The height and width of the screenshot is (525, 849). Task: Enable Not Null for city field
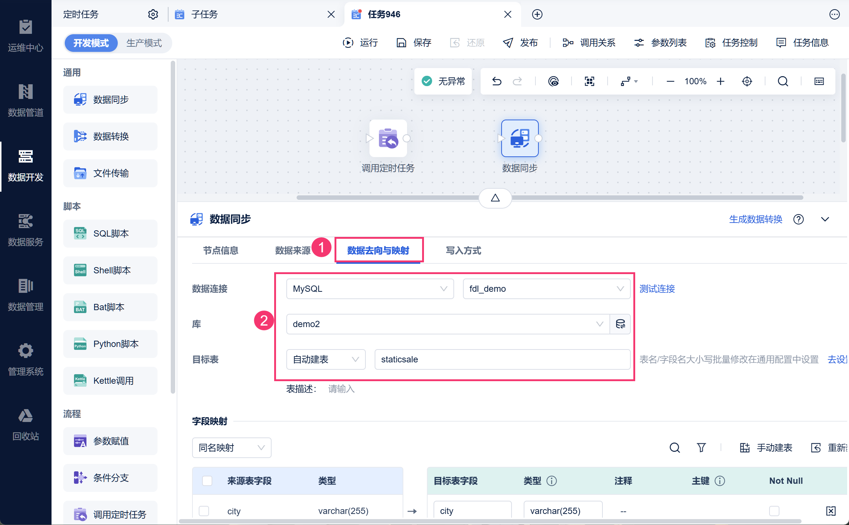(774, 511)
